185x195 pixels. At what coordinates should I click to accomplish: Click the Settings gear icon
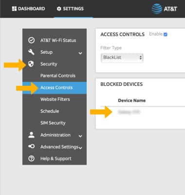click(59, 9)
